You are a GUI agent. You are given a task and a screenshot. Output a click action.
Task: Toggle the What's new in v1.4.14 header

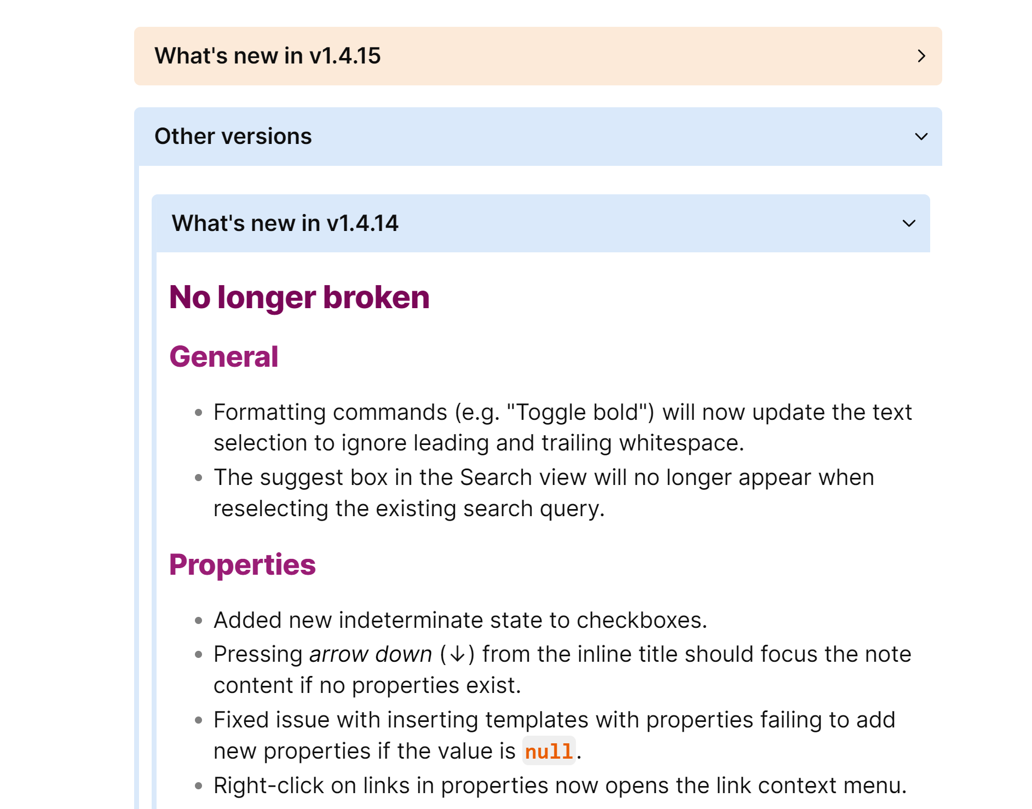pyautogui.click(x=540, y=223)
